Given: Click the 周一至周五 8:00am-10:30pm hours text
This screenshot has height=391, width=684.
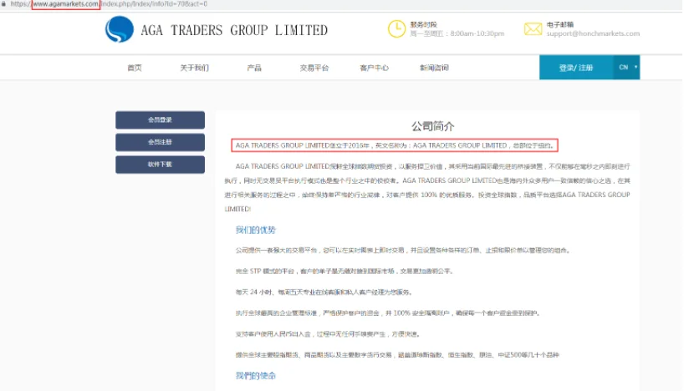Looking at the screenshot, I should [x=457, y=33].
